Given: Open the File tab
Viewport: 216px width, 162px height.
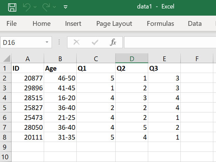Looking at the screenshot, I should point(12,23).
